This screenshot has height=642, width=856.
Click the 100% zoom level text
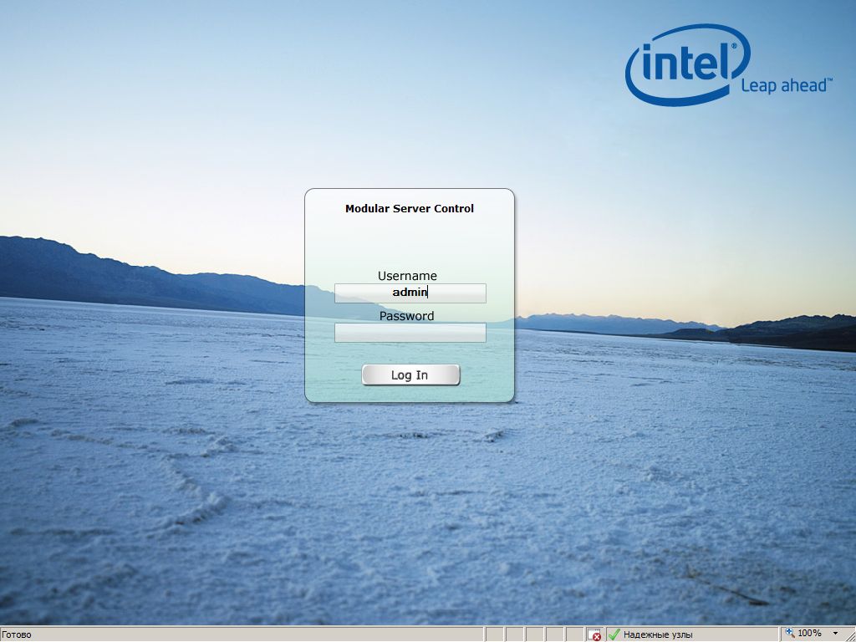(x=809, y=634)
